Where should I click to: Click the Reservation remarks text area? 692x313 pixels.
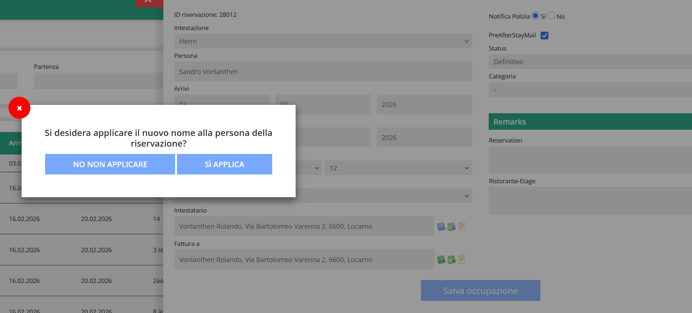click(x=590, y=160)
